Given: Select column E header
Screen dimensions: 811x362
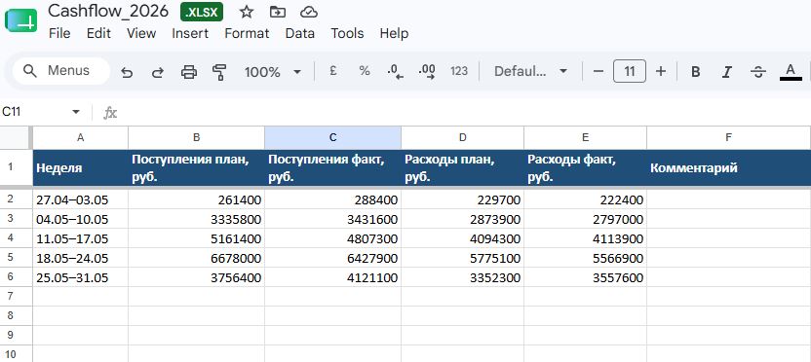Looking at the screenshot, I should coord(585,137).
